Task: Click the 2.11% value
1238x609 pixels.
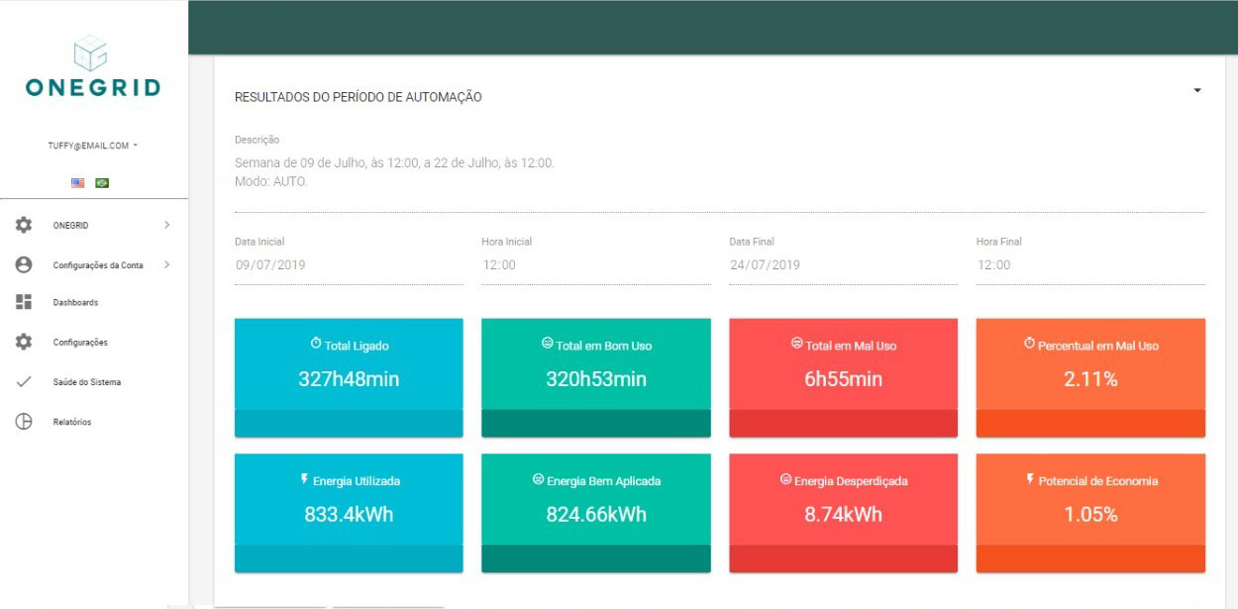Action: pyautogui.click(x=1090, y=378)
